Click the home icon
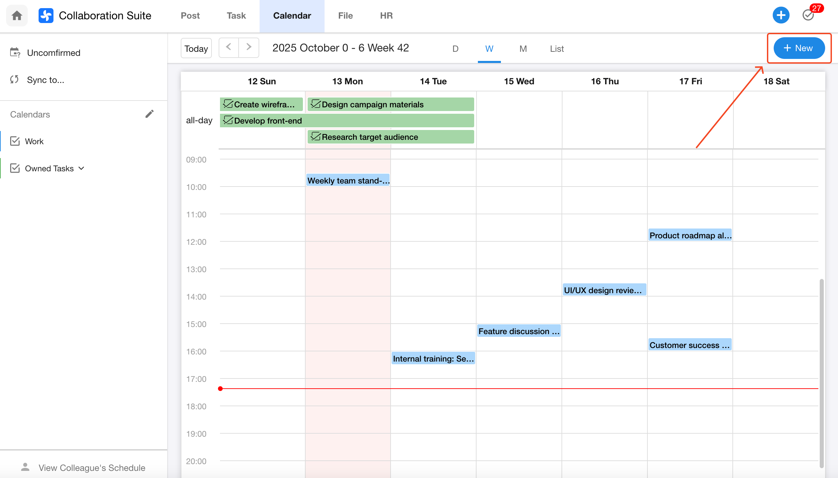 tap(17, 16)
